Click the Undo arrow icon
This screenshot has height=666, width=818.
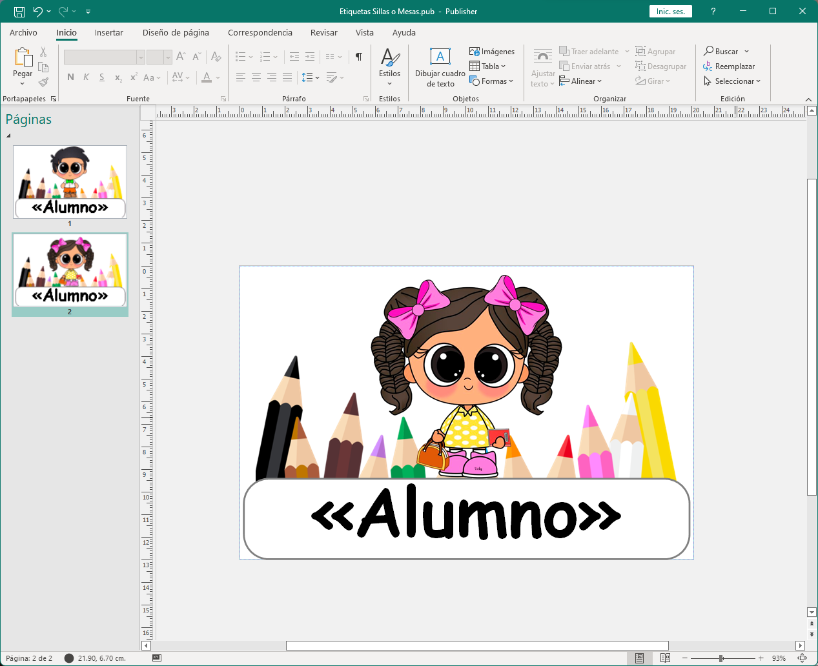38,12
